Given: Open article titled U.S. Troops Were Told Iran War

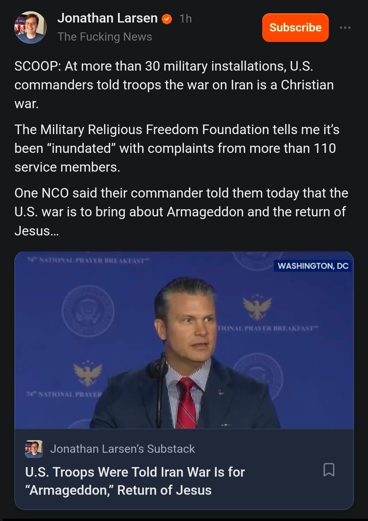Looking at the screenshot, I should click(x=135, y=481).
